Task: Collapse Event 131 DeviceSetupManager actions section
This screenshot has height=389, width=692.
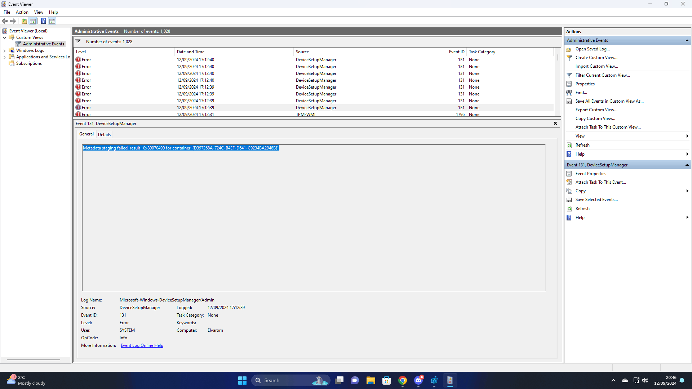Action: 687,165
